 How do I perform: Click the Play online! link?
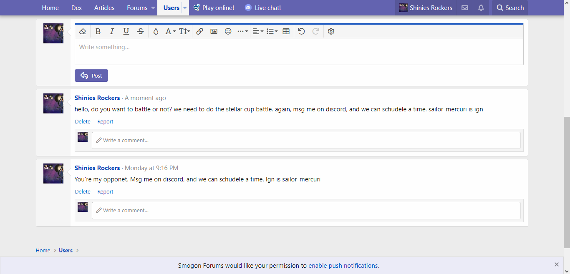[x=213, y=8]
